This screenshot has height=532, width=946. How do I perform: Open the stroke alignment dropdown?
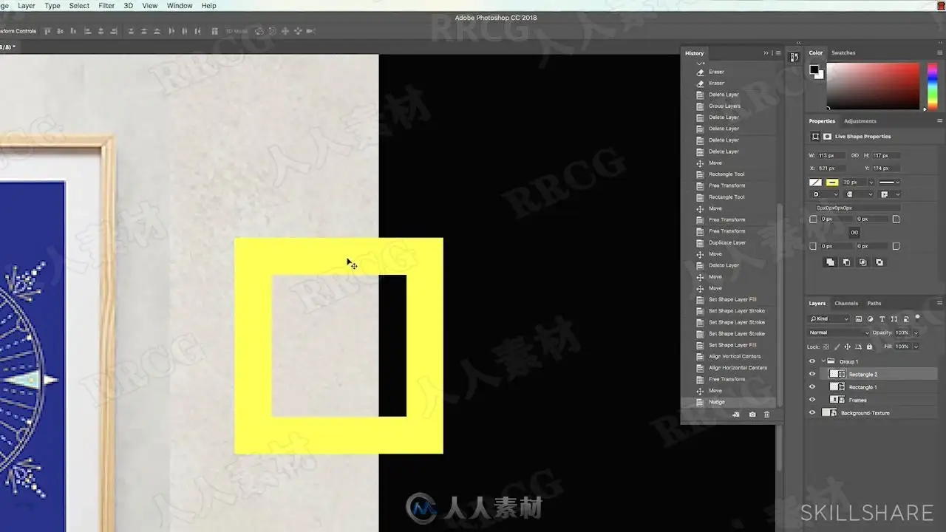click(x=826, y=194)
